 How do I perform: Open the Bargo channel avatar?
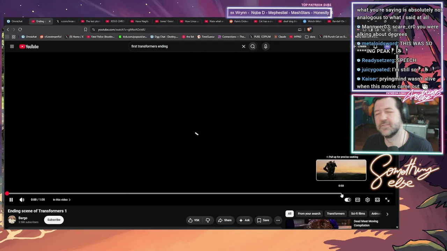12,220
